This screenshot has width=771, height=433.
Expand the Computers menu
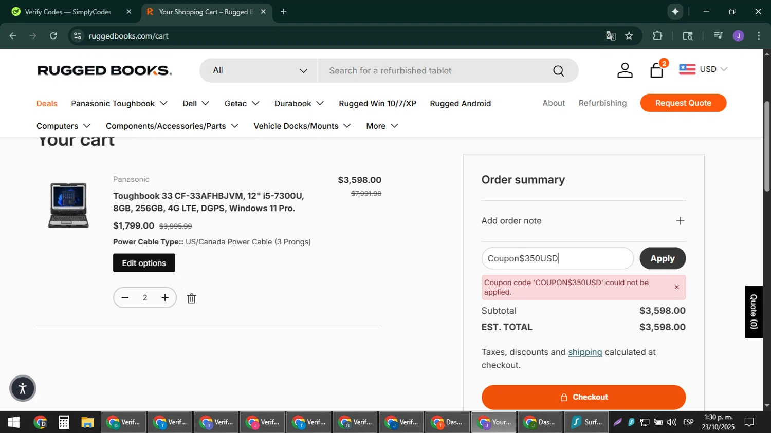pos(63,126)
